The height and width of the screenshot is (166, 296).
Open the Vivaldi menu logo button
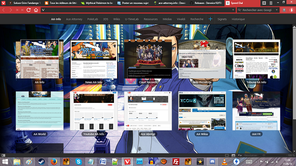point(3,3)
